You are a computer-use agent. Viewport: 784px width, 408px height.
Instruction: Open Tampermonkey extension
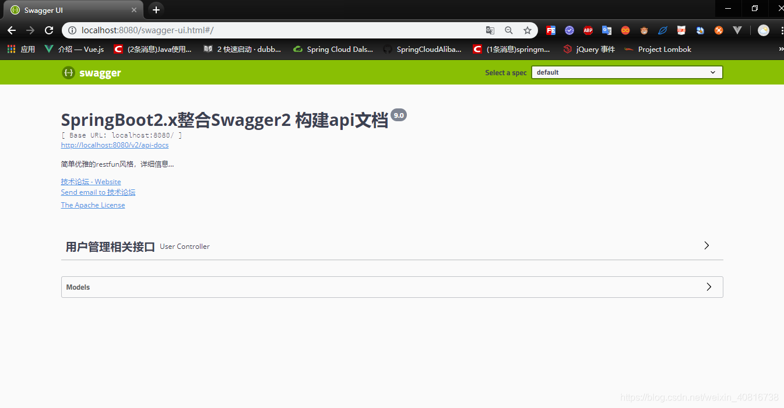[x=644, y=30]
